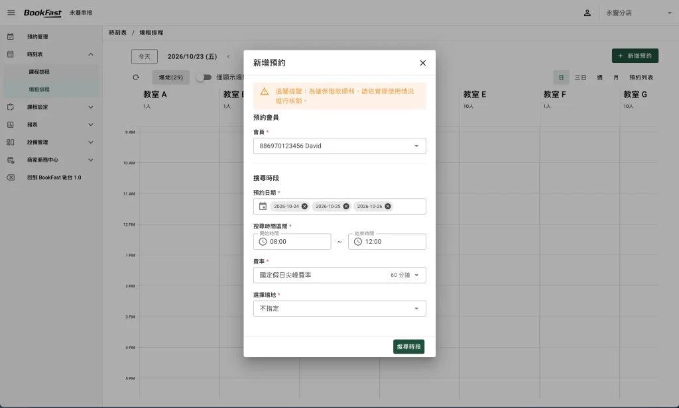Expand the 設備管理 sidebar section
Viewport: 679px width, 408px height.
click(51, 142)
